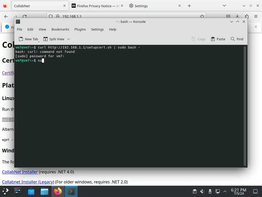Click the Konsole taskbar entry
Screen dimensions: 262x197
click(x=71, y=191)
